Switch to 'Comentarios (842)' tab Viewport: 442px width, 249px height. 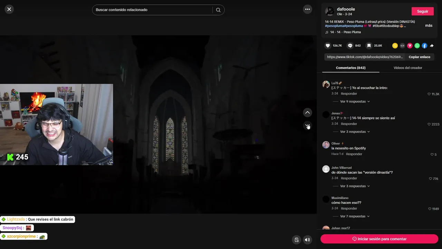(x=350, y=68)
